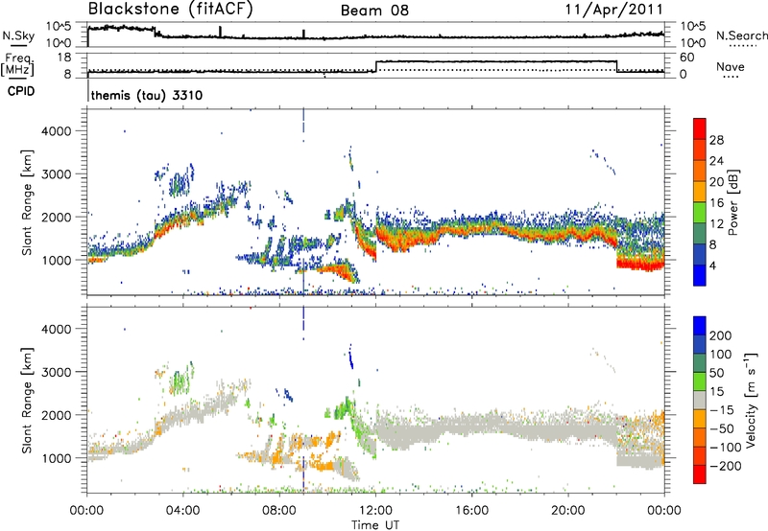
Task: Click the 'N.Sky' legend label
Action: 18,35
